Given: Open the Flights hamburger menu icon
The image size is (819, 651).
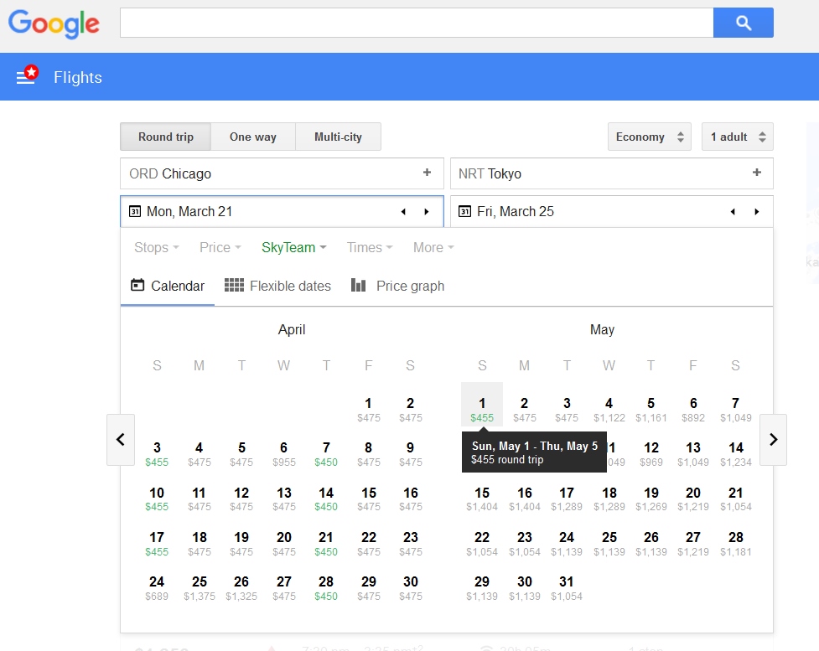Looking at the screenshot, I should [x=26, y=77].
